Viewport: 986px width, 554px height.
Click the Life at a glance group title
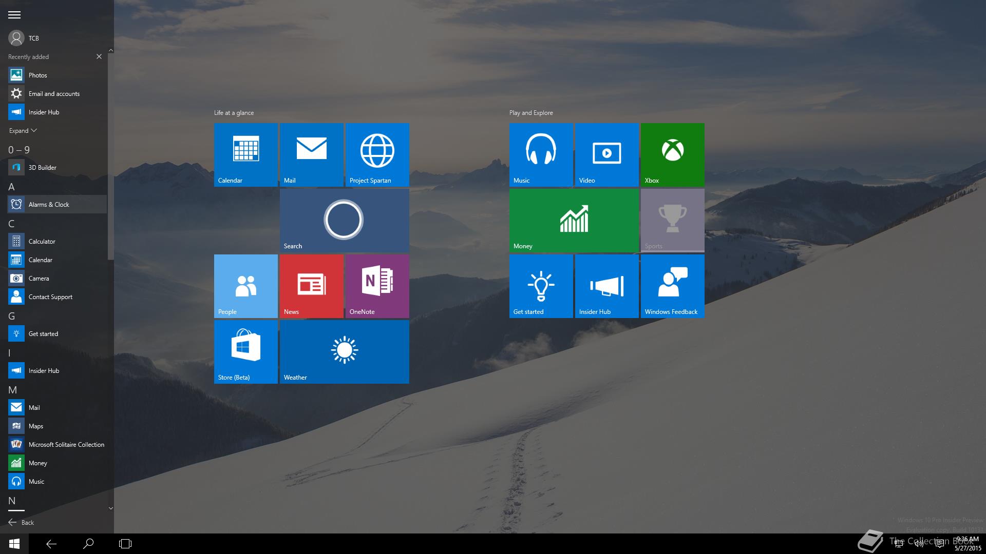[234, 112]
